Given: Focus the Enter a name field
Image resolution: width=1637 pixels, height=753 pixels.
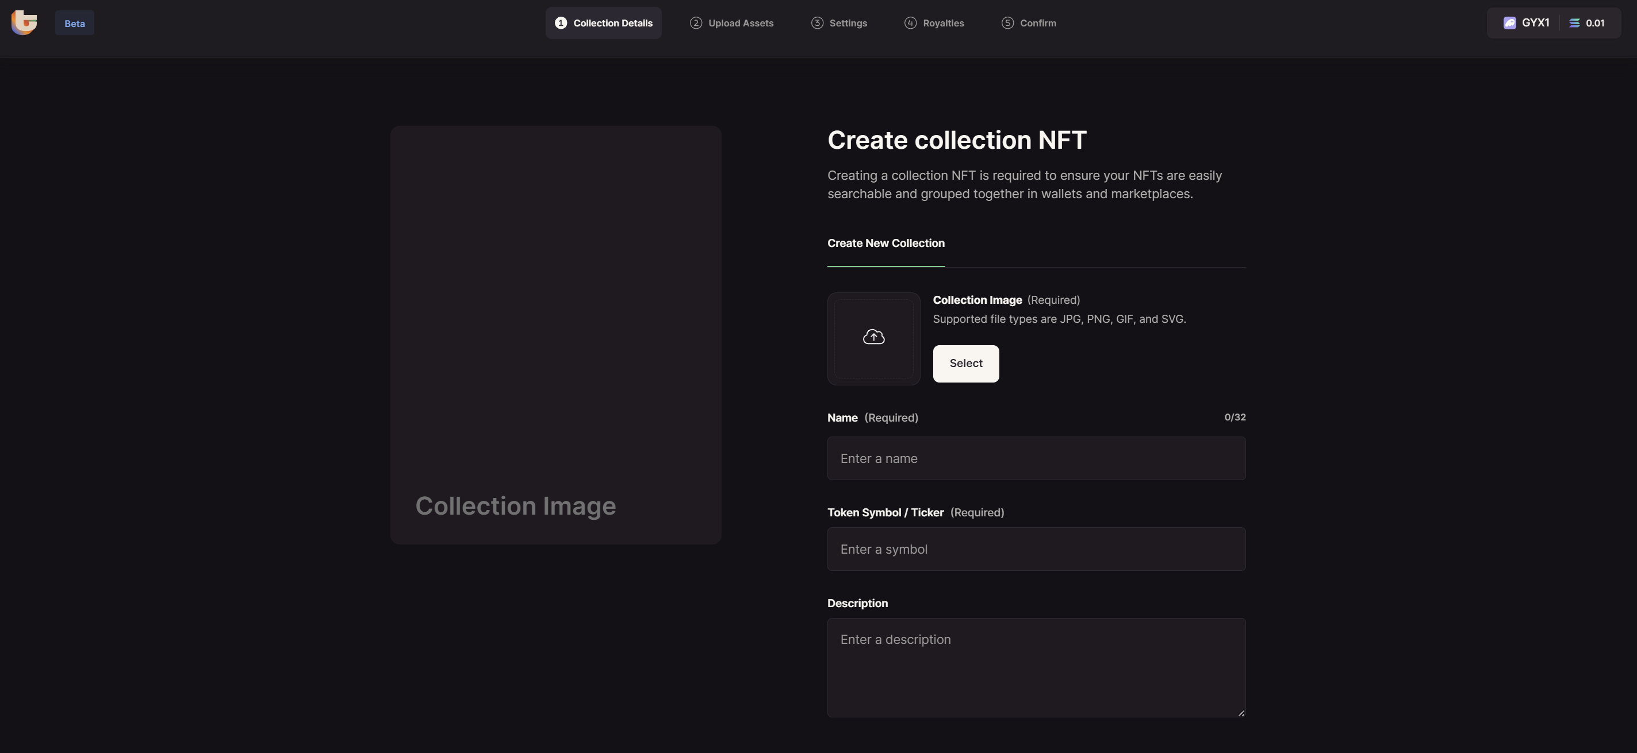Looking at the screenshot, I should [x=1036, y=458].
